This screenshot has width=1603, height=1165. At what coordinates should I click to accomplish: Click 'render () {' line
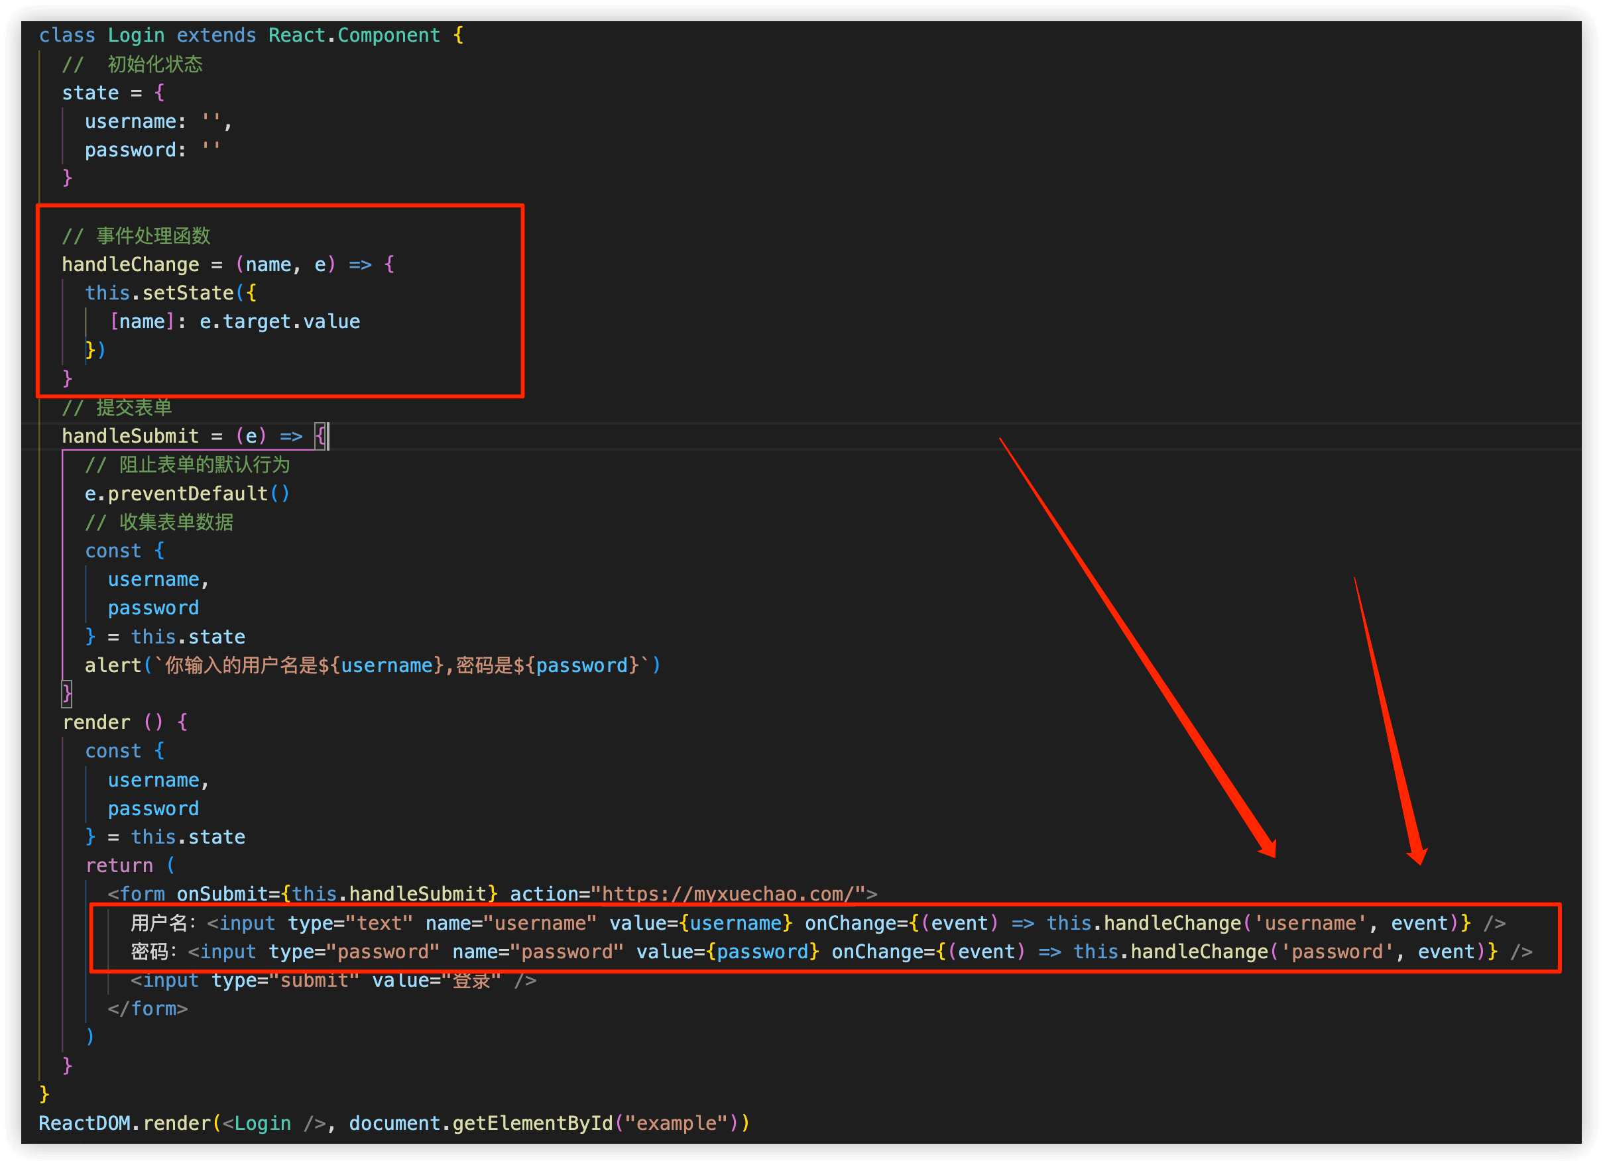[x=125, y=722]
